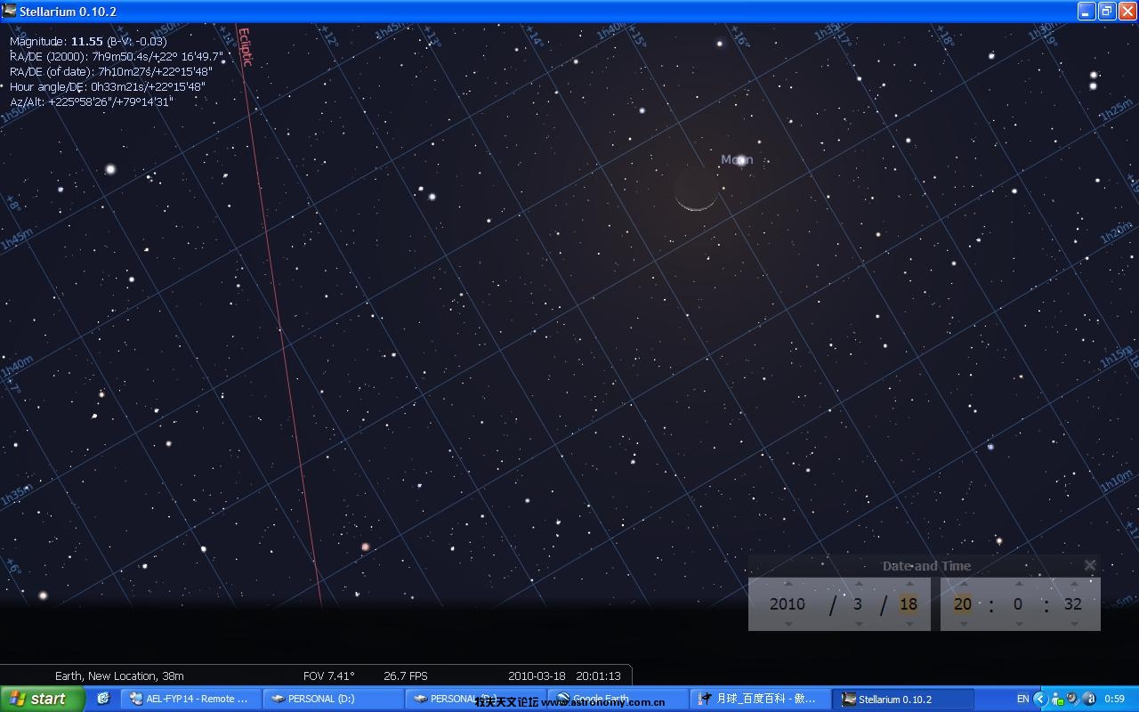Select the month field showing 3
The width and height of the screenshot is (1139, 712).
point(858,603)
